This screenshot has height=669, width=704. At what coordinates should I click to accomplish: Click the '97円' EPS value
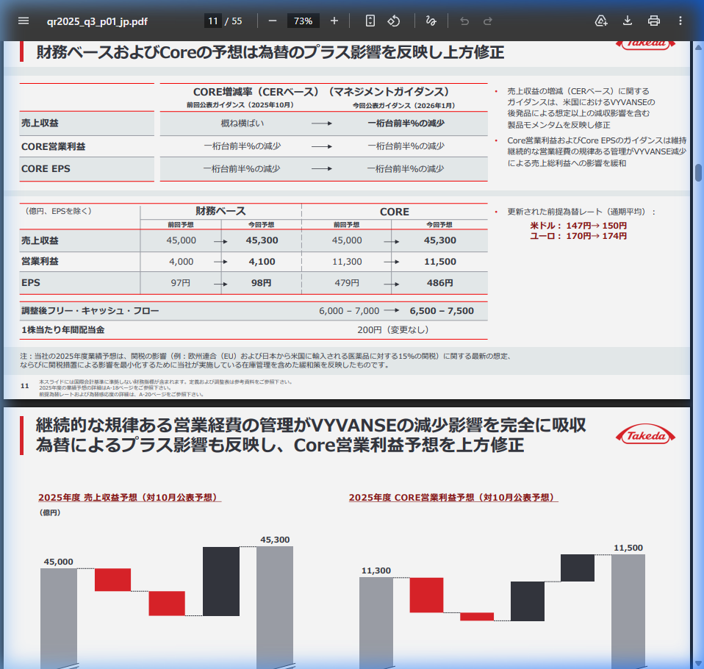[x=181, y=283]
